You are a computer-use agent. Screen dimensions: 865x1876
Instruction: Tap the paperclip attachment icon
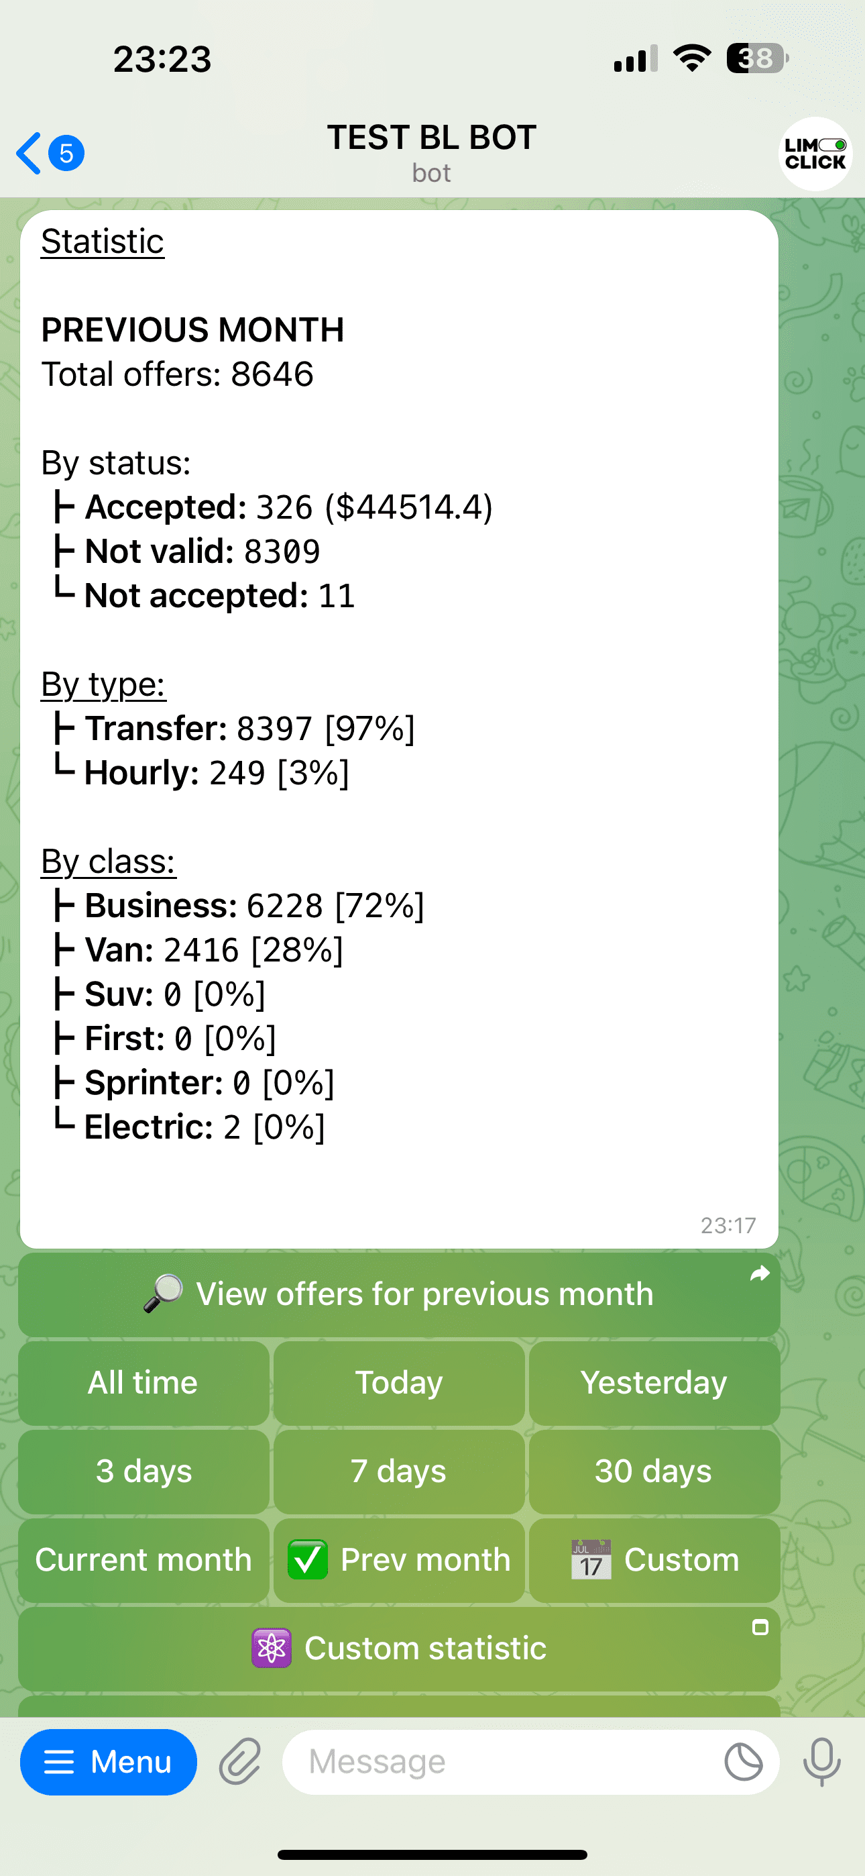tap(240, 1763)
